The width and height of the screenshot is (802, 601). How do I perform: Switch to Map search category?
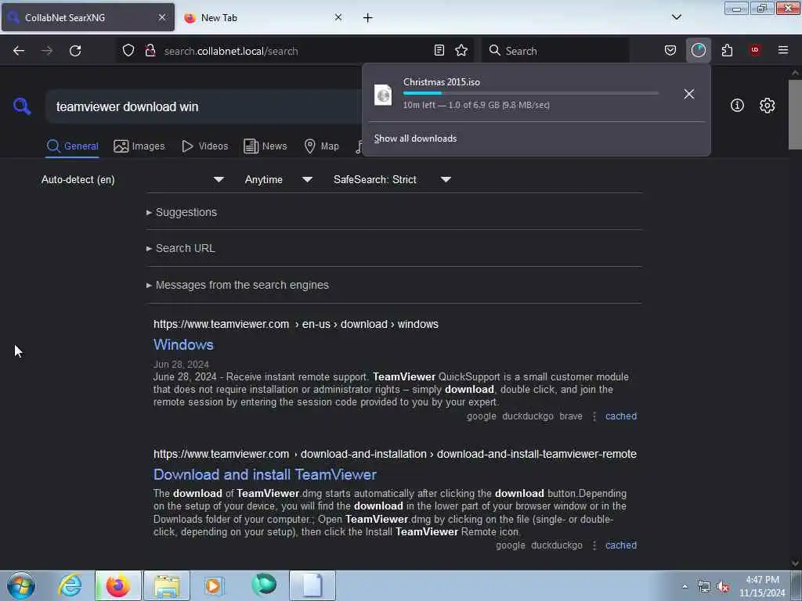[x=322, y=146]
